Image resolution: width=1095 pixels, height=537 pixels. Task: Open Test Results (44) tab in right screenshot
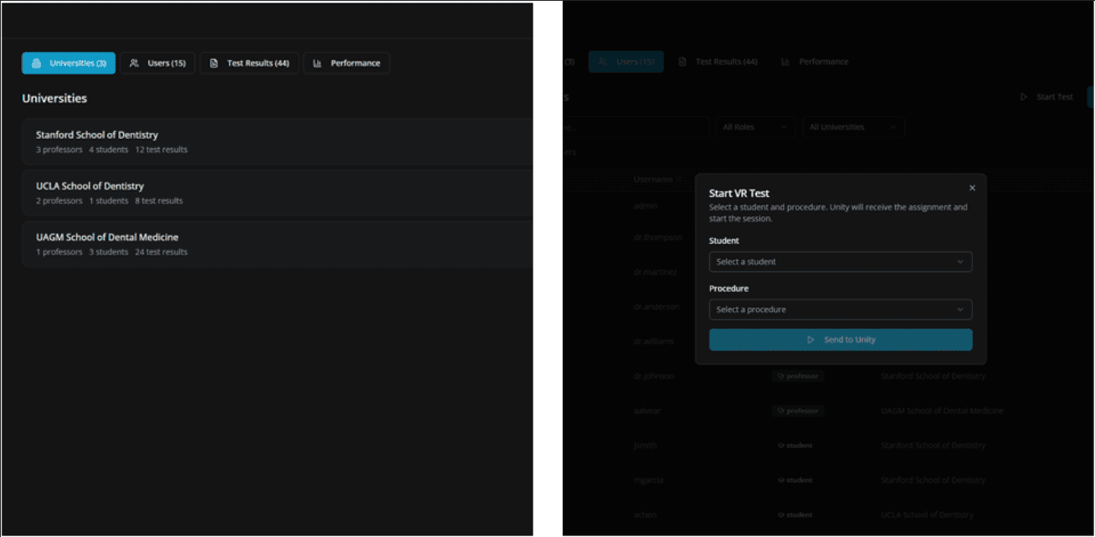pyautogui.click(x=718, y=62)
